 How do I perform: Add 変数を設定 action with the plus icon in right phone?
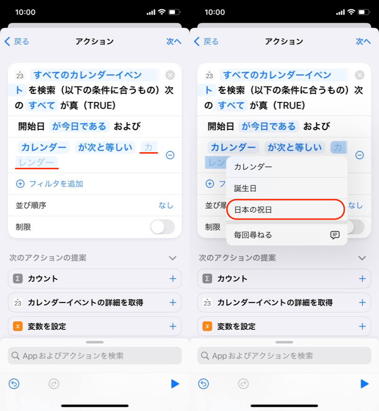tap(362, 326)
